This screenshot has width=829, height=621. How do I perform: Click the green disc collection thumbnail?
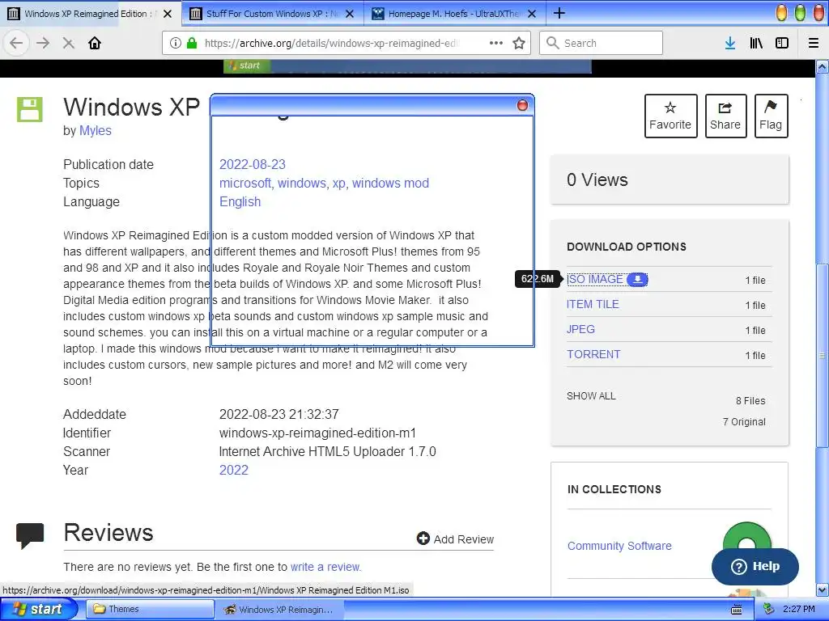(746, 537)
